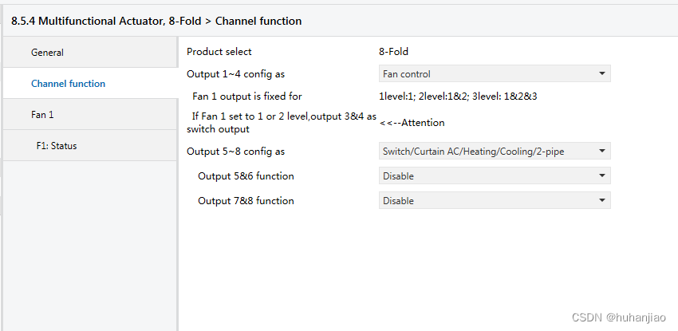This screenshot has height=331, width=678.
Task: Click the <<--Attention note text
Action: click(x=412, y=123)
